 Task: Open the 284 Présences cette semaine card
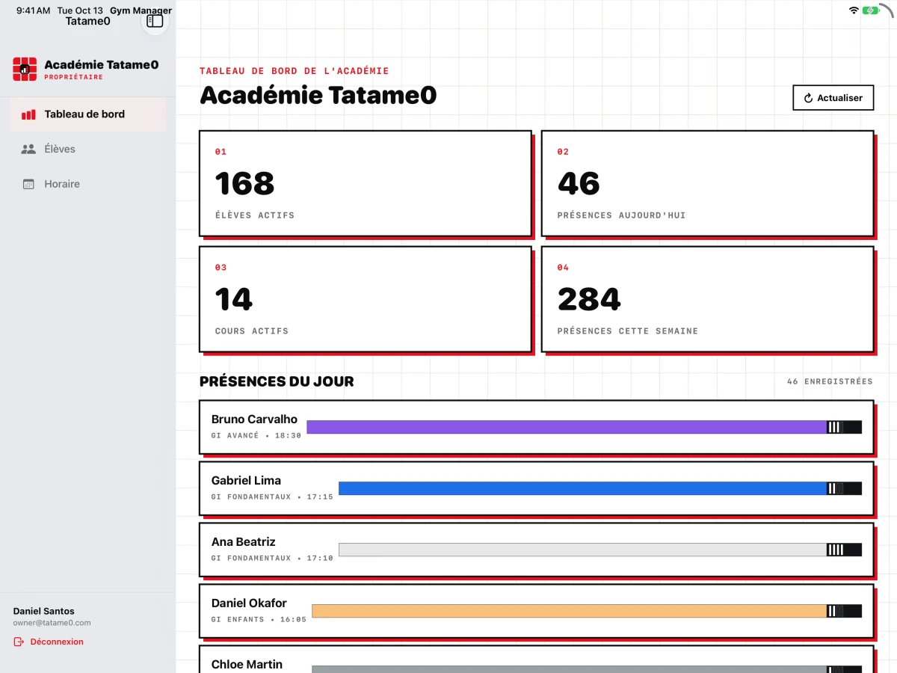point(707,299)
